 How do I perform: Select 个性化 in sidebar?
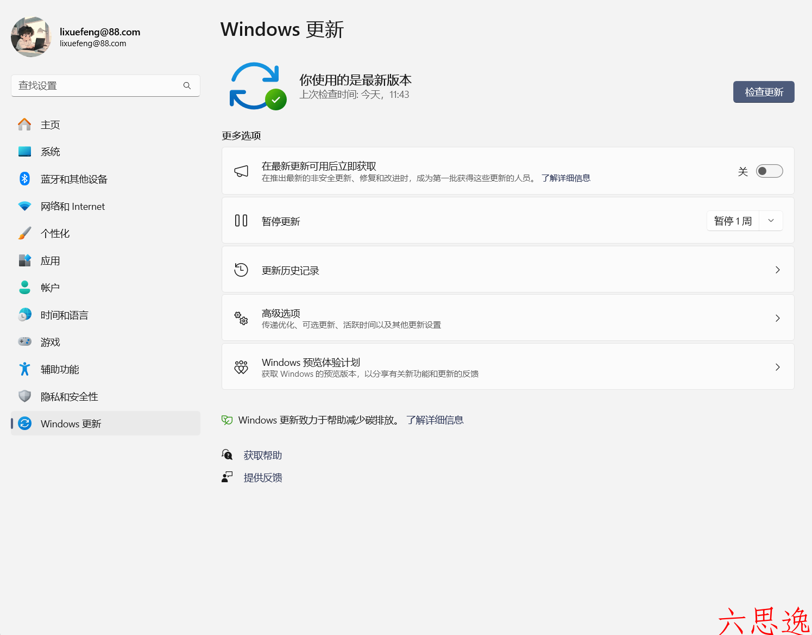105,233
